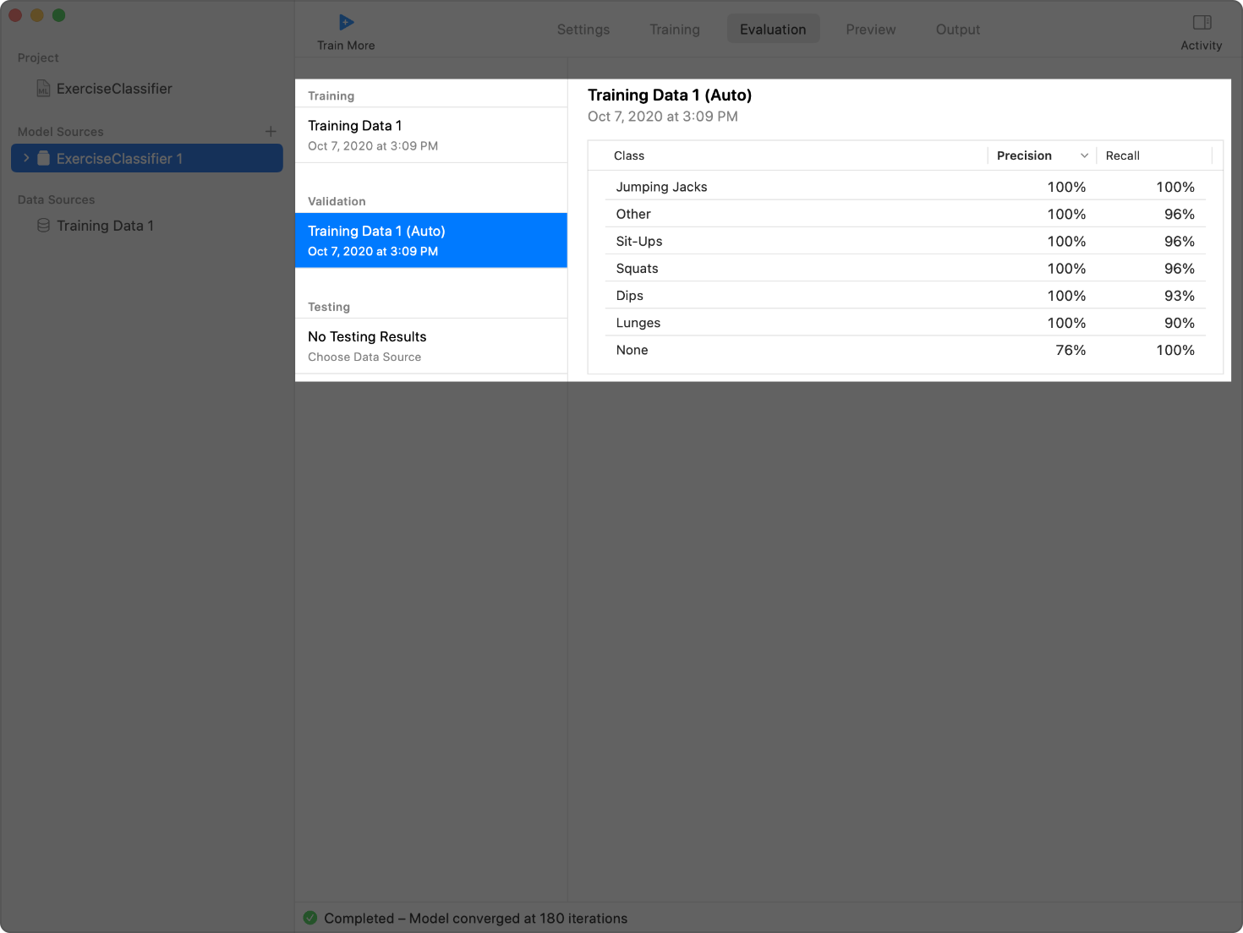Viewport: 1243px width, 933px height.
Task: Select Training Data 1 under Training
Action: coord(430,135)
